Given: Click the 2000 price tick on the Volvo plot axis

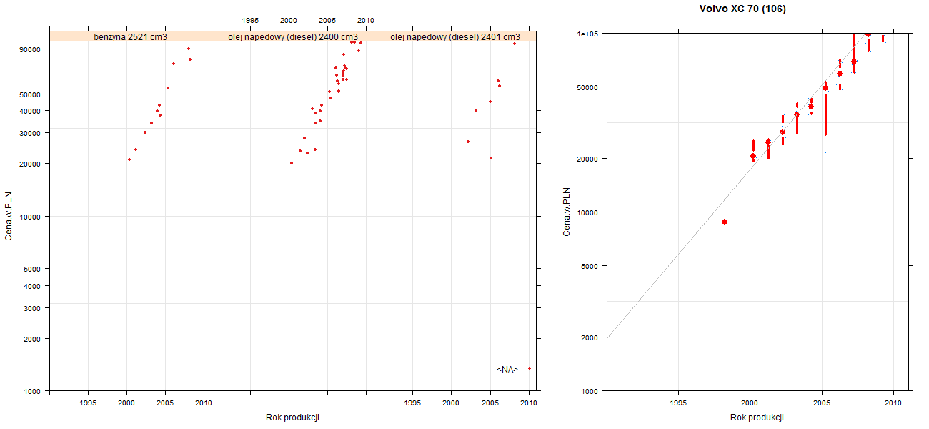Looking at the screenshot, I should (x=589, y=337).
